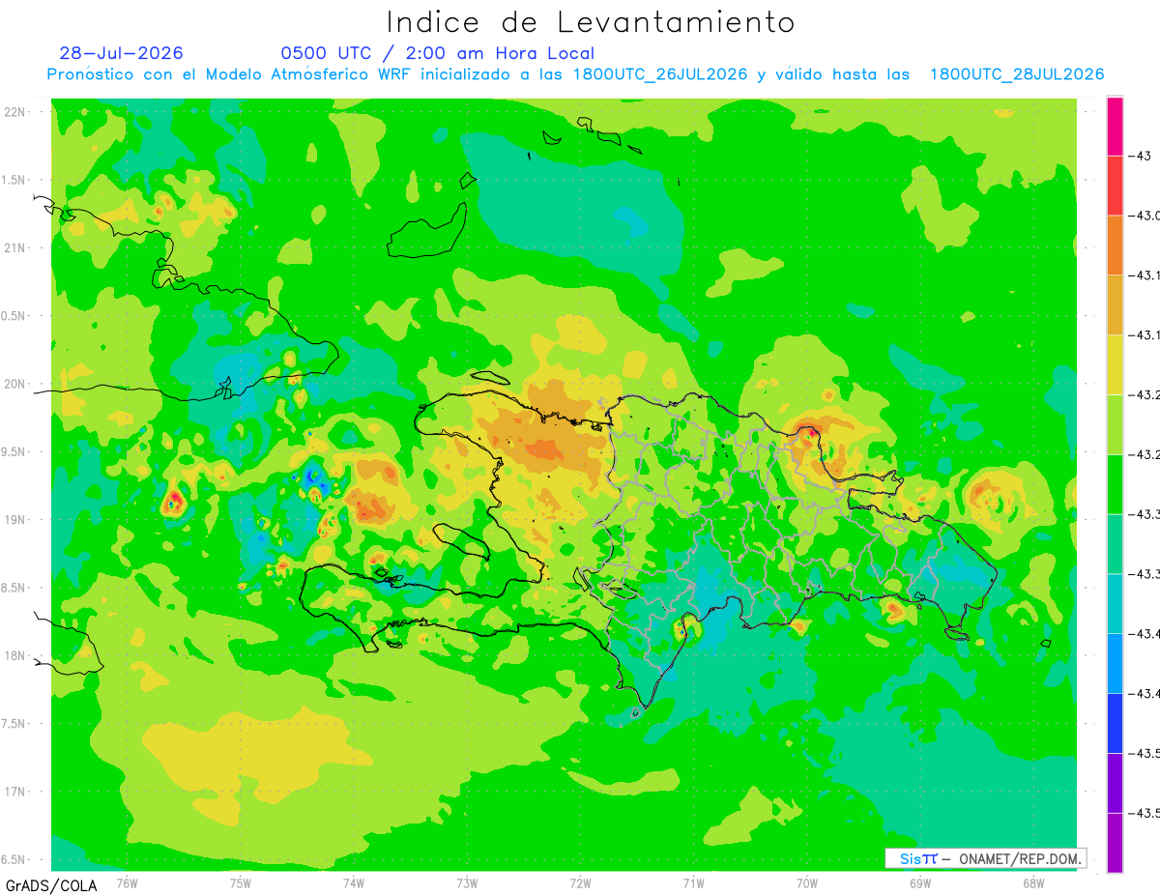
Task: Click the 74W longitude label
Action: 353,882
